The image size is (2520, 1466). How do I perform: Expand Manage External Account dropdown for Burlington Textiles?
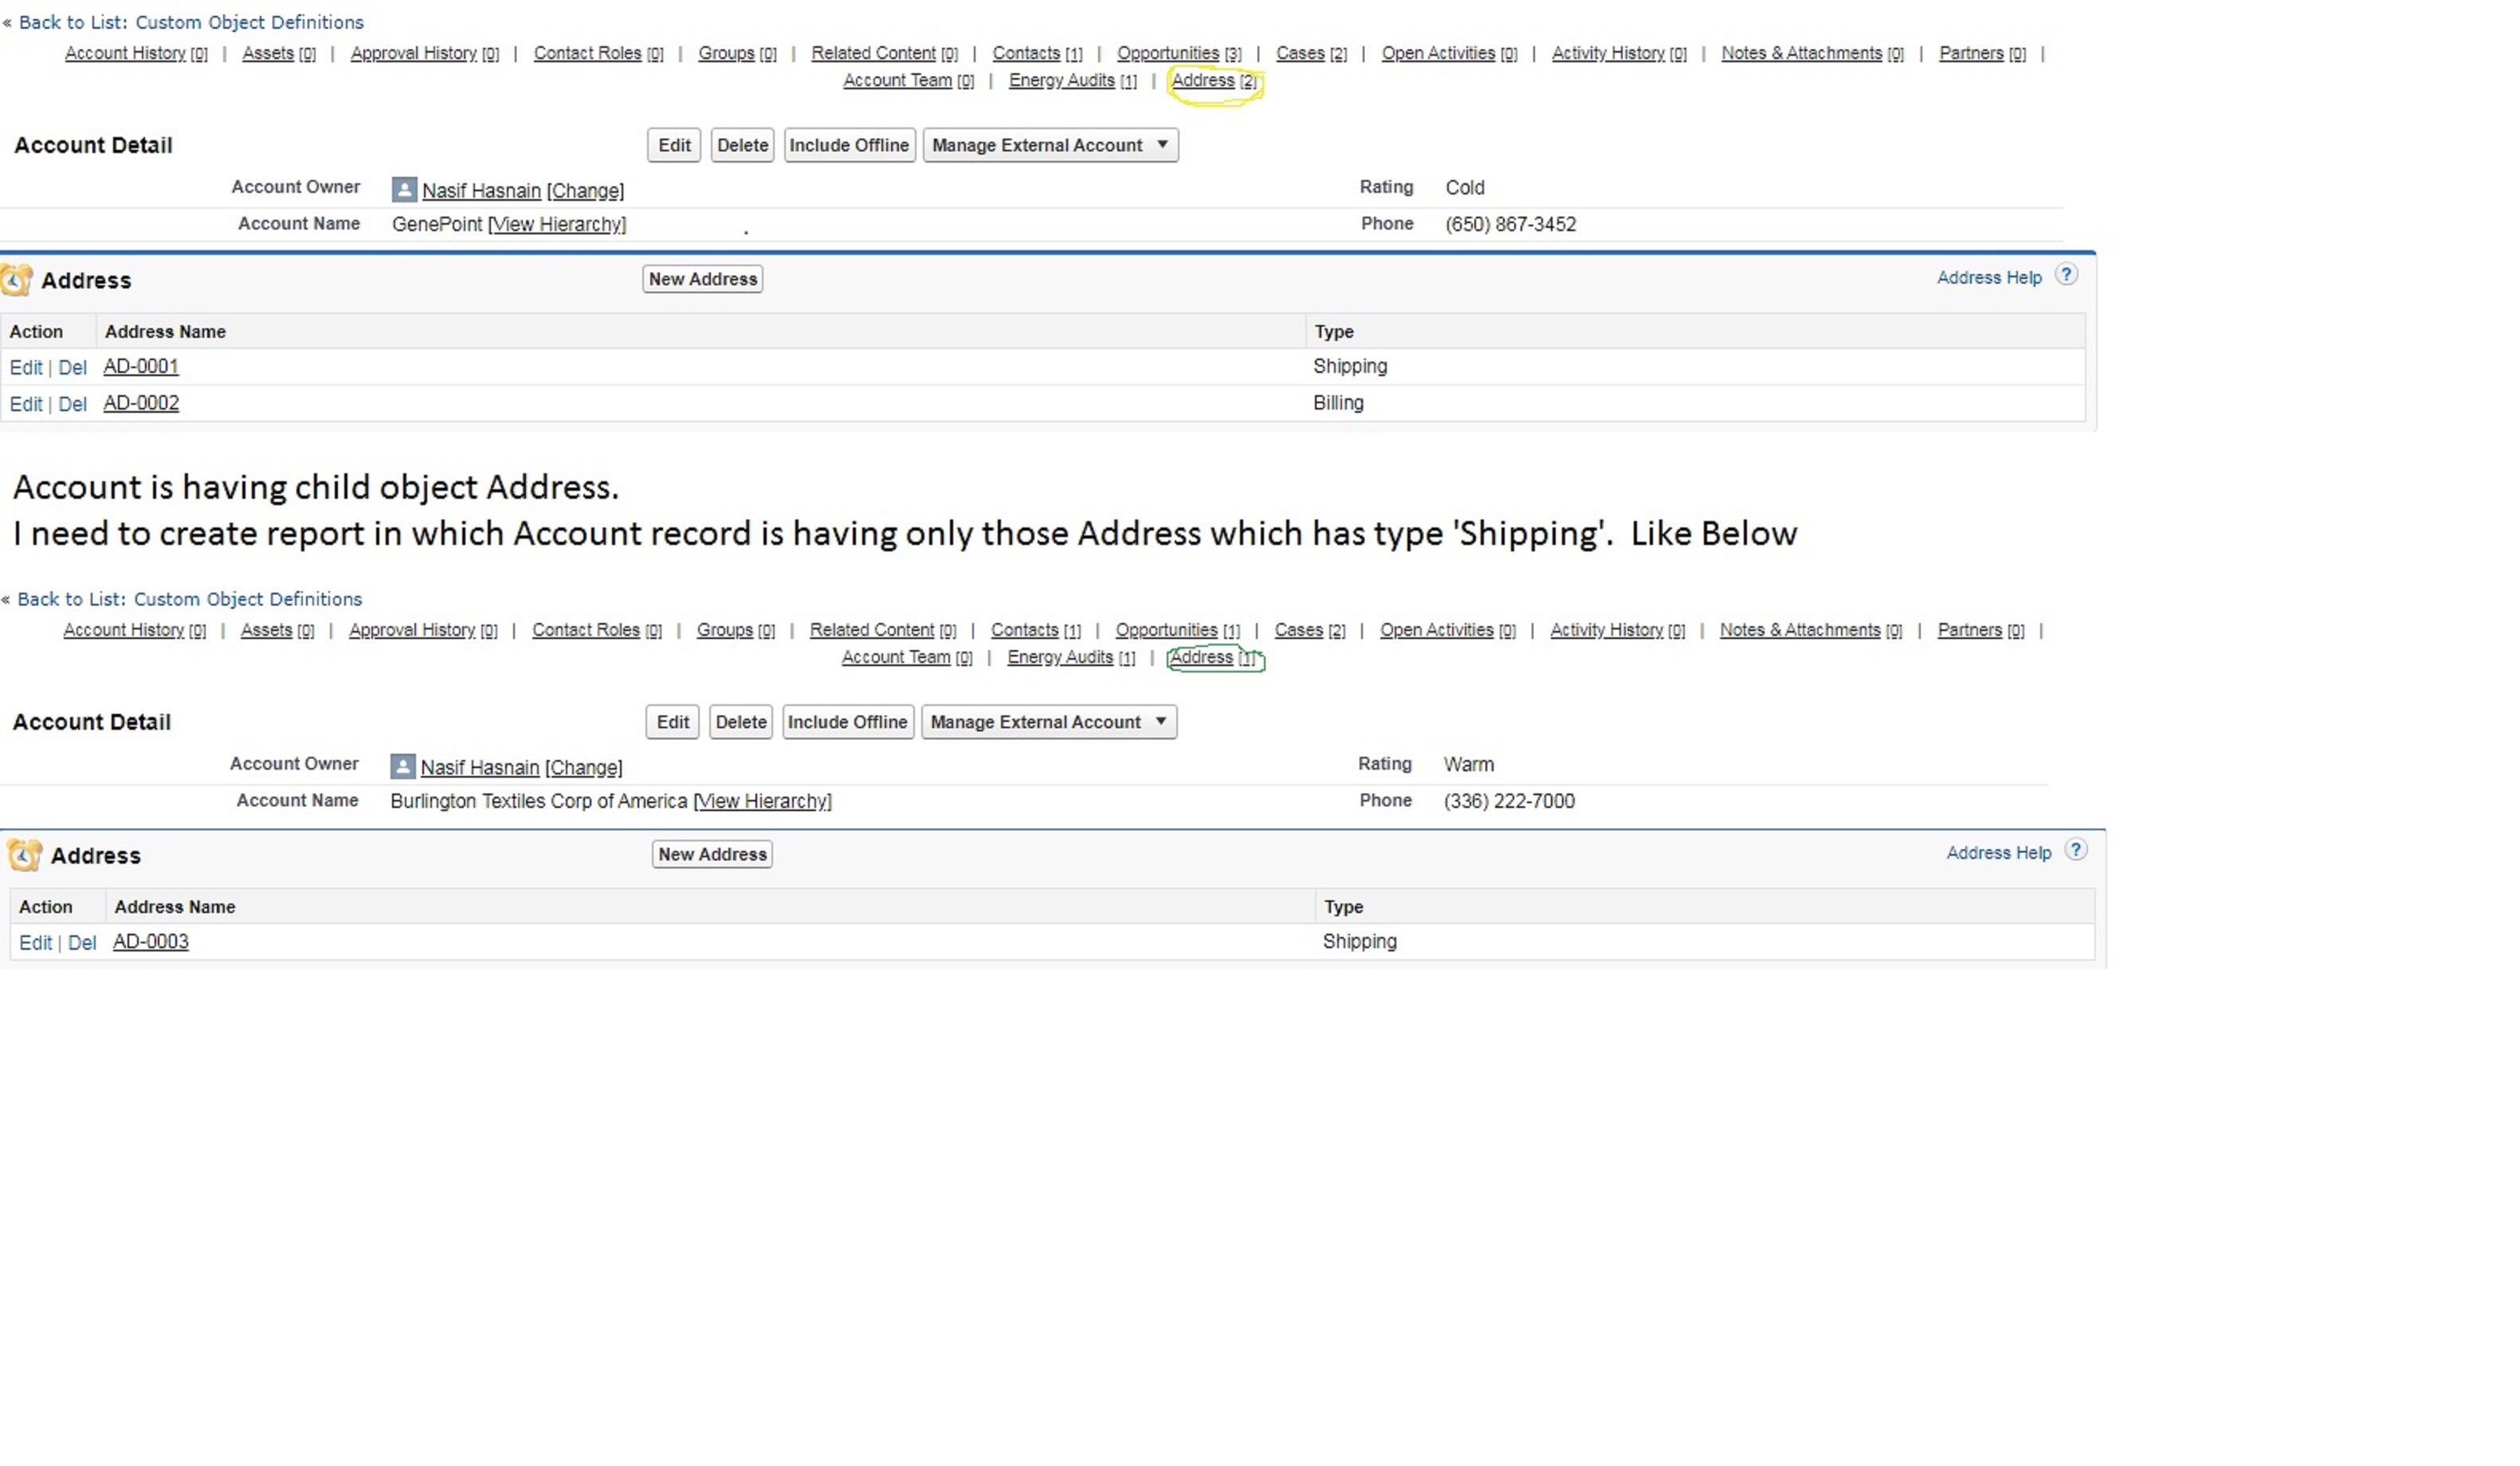1160,722
